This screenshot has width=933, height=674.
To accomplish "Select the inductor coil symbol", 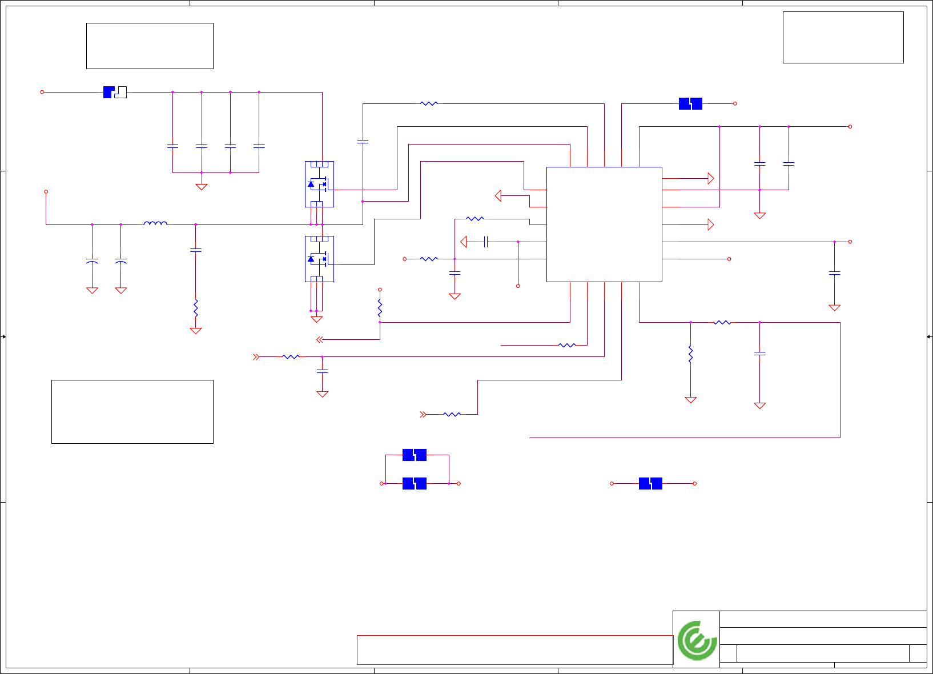I will click(155, 223).
